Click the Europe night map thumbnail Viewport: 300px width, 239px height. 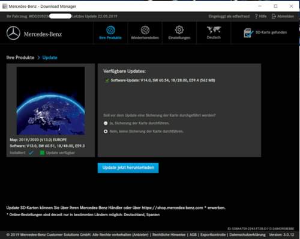(51, 101)
